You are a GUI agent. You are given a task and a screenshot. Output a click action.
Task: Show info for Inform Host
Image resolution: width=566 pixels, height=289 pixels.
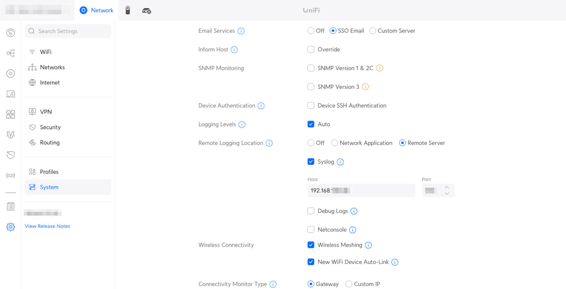click(x=234, y=50)
